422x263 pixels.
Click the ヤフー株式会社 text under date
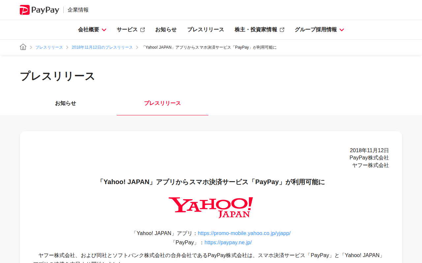click(371, 165)
